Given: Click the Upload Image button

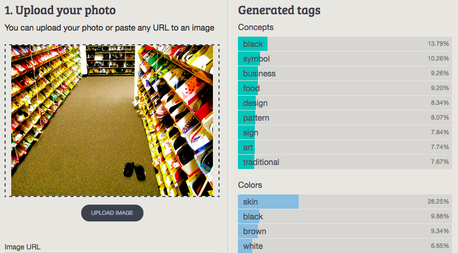Looking at the screenshot, I should 112,213.
